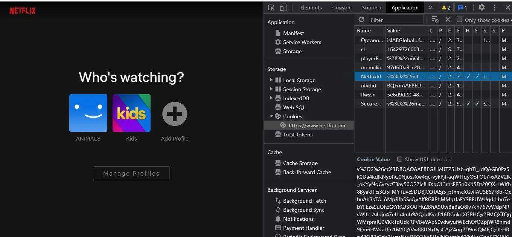
Task: Open the issues counter badge
Action: point(462,8)
